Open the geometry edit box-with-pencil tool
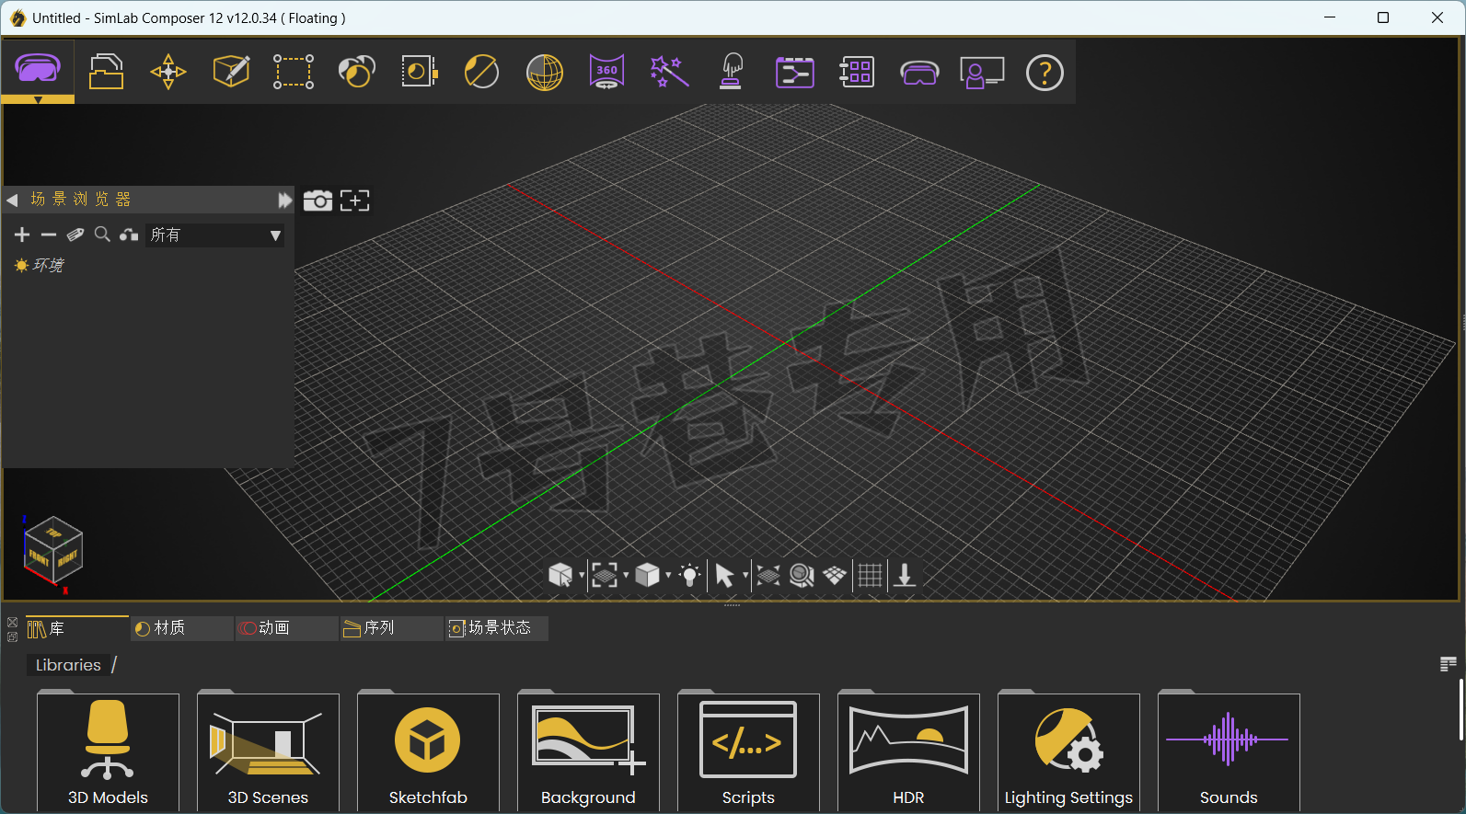 231,71
